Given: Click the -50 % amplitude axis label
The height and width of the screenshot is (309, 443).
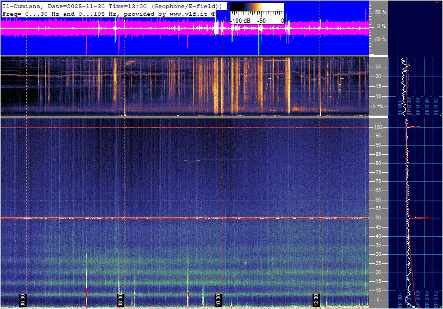Looking at the screenshot, I should tap(379, 40).
